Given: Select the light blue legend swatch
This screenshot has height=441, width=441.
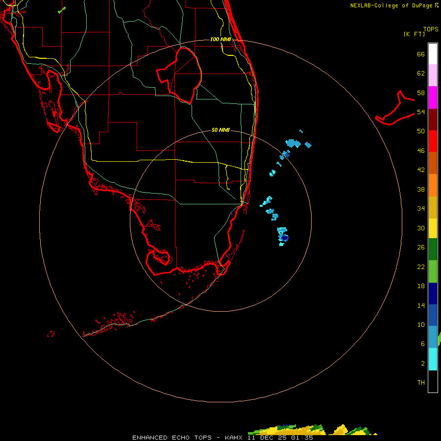Looking at the screenshot, I should click(x=433, y=337).
